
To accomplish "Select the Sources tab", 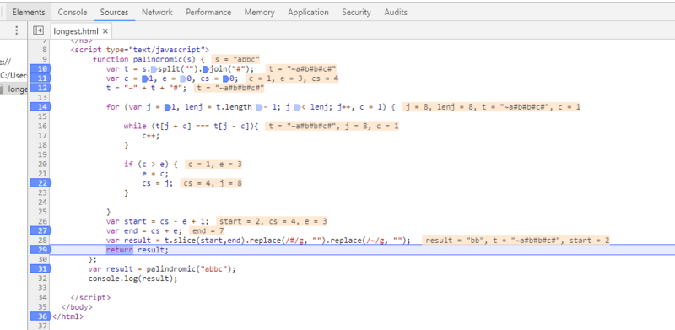I will [x=114, y=12].
